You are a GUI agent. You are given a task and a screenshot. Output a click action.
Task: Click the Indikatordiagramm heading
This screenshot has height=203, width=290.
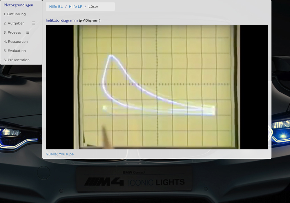61,20
